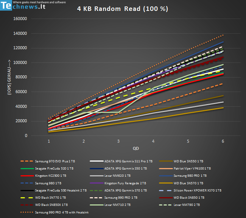Click the 60000 y-axis label

point(21,92)
